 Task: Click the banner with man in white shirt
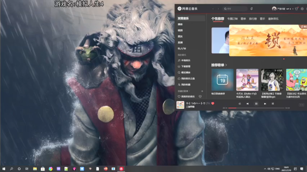[x=220, y=41]
